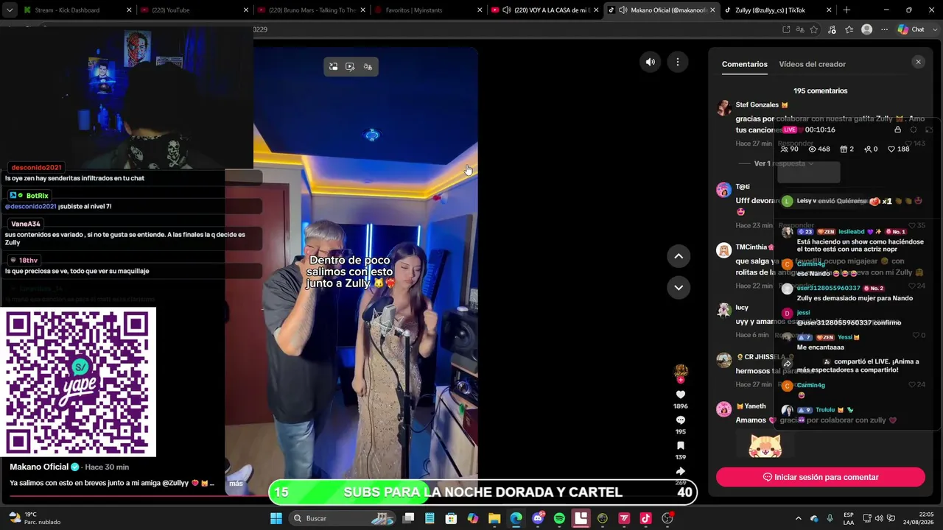The height and width of the screenshot is (530, 943).
Task: Click the first overlay icon above the video
Action: pyautogui.click(x=333, y=67)
